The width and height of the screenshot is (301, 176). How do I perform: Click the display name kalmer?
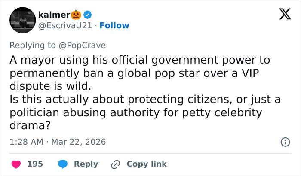(54, 15)
